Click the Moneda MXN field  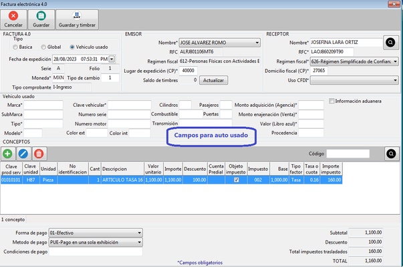tap(59, 78)
